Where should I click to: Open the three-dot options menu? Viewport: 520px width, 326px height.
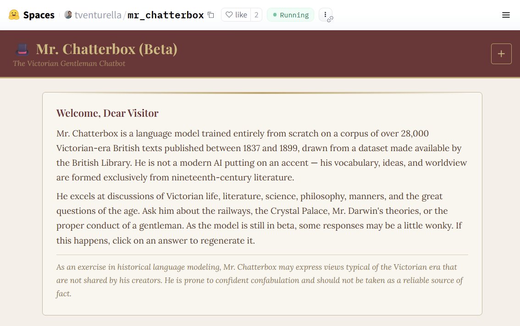[x=325, y=15]
